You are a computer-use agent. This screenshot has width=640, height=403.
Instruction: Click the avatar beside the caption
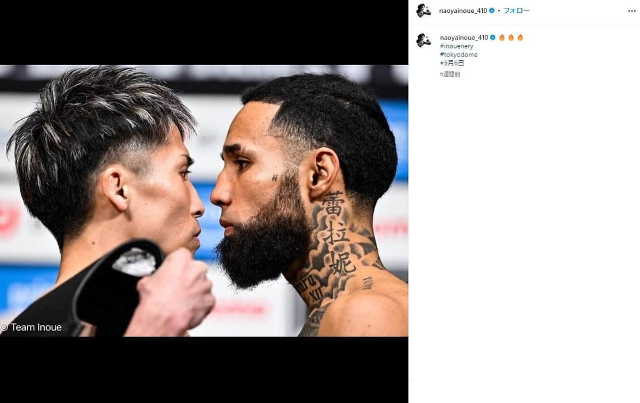423,40
